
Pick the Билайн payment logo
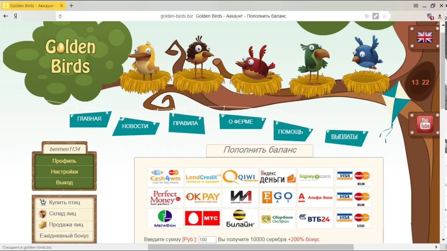tap(240, 219)
